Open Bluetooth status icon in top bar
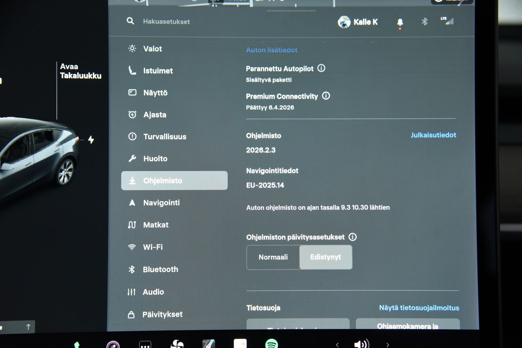 pos(424,22)
